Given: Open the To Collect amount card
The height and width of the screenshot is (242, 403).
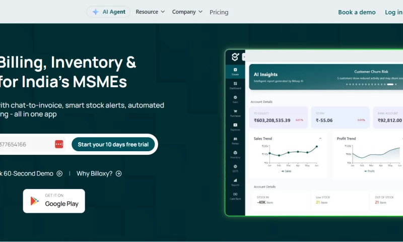Looking at the screenshot, I should pyautogui.click(x=279, y=117).
